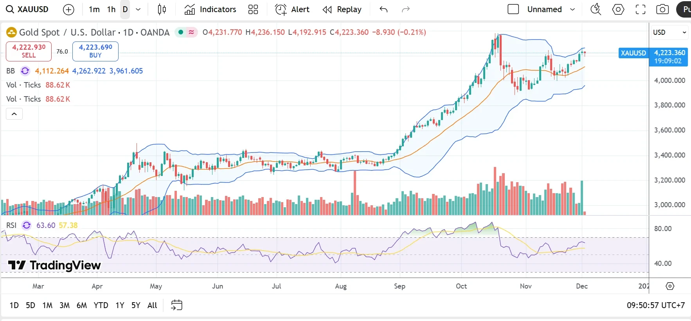The image size is (691, 321).
Task: Expand the timeframe interval dropdown chevron
Action: click(138, 9)
